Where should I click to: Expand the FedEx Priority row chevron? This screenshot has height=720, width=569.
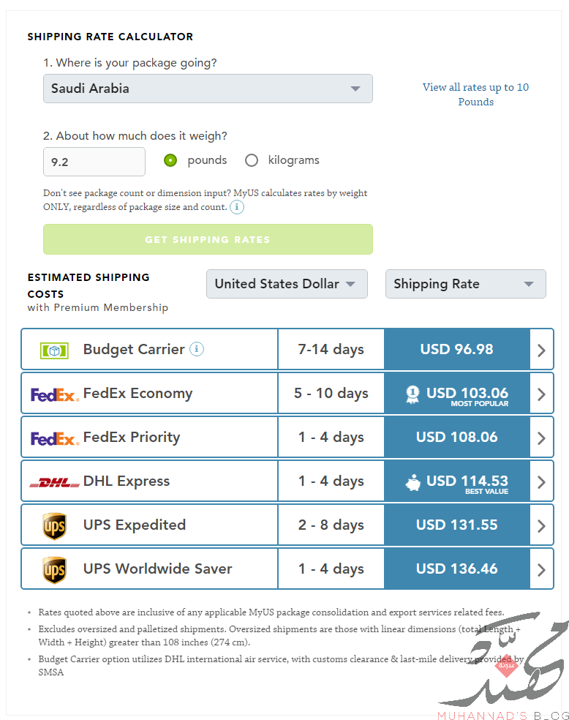point(541,438)
